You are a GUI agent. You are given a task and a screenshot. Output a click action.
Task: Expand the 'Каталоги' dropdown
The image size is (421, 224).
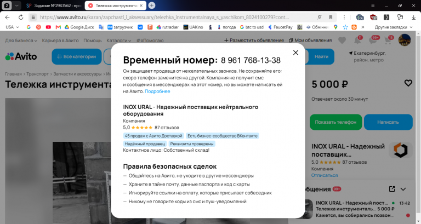[x=118, y=41]
